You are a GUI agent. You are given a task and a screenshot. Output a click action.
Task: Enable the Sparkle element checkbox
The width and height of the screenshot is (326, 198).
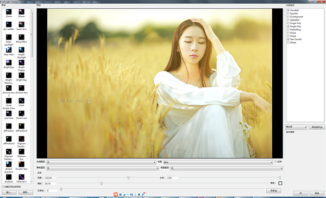[x=288, y=14]
